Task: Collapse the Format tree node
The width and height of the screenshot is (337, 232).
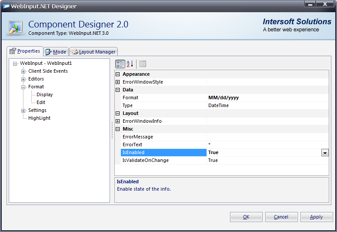Action: [23, 87]
